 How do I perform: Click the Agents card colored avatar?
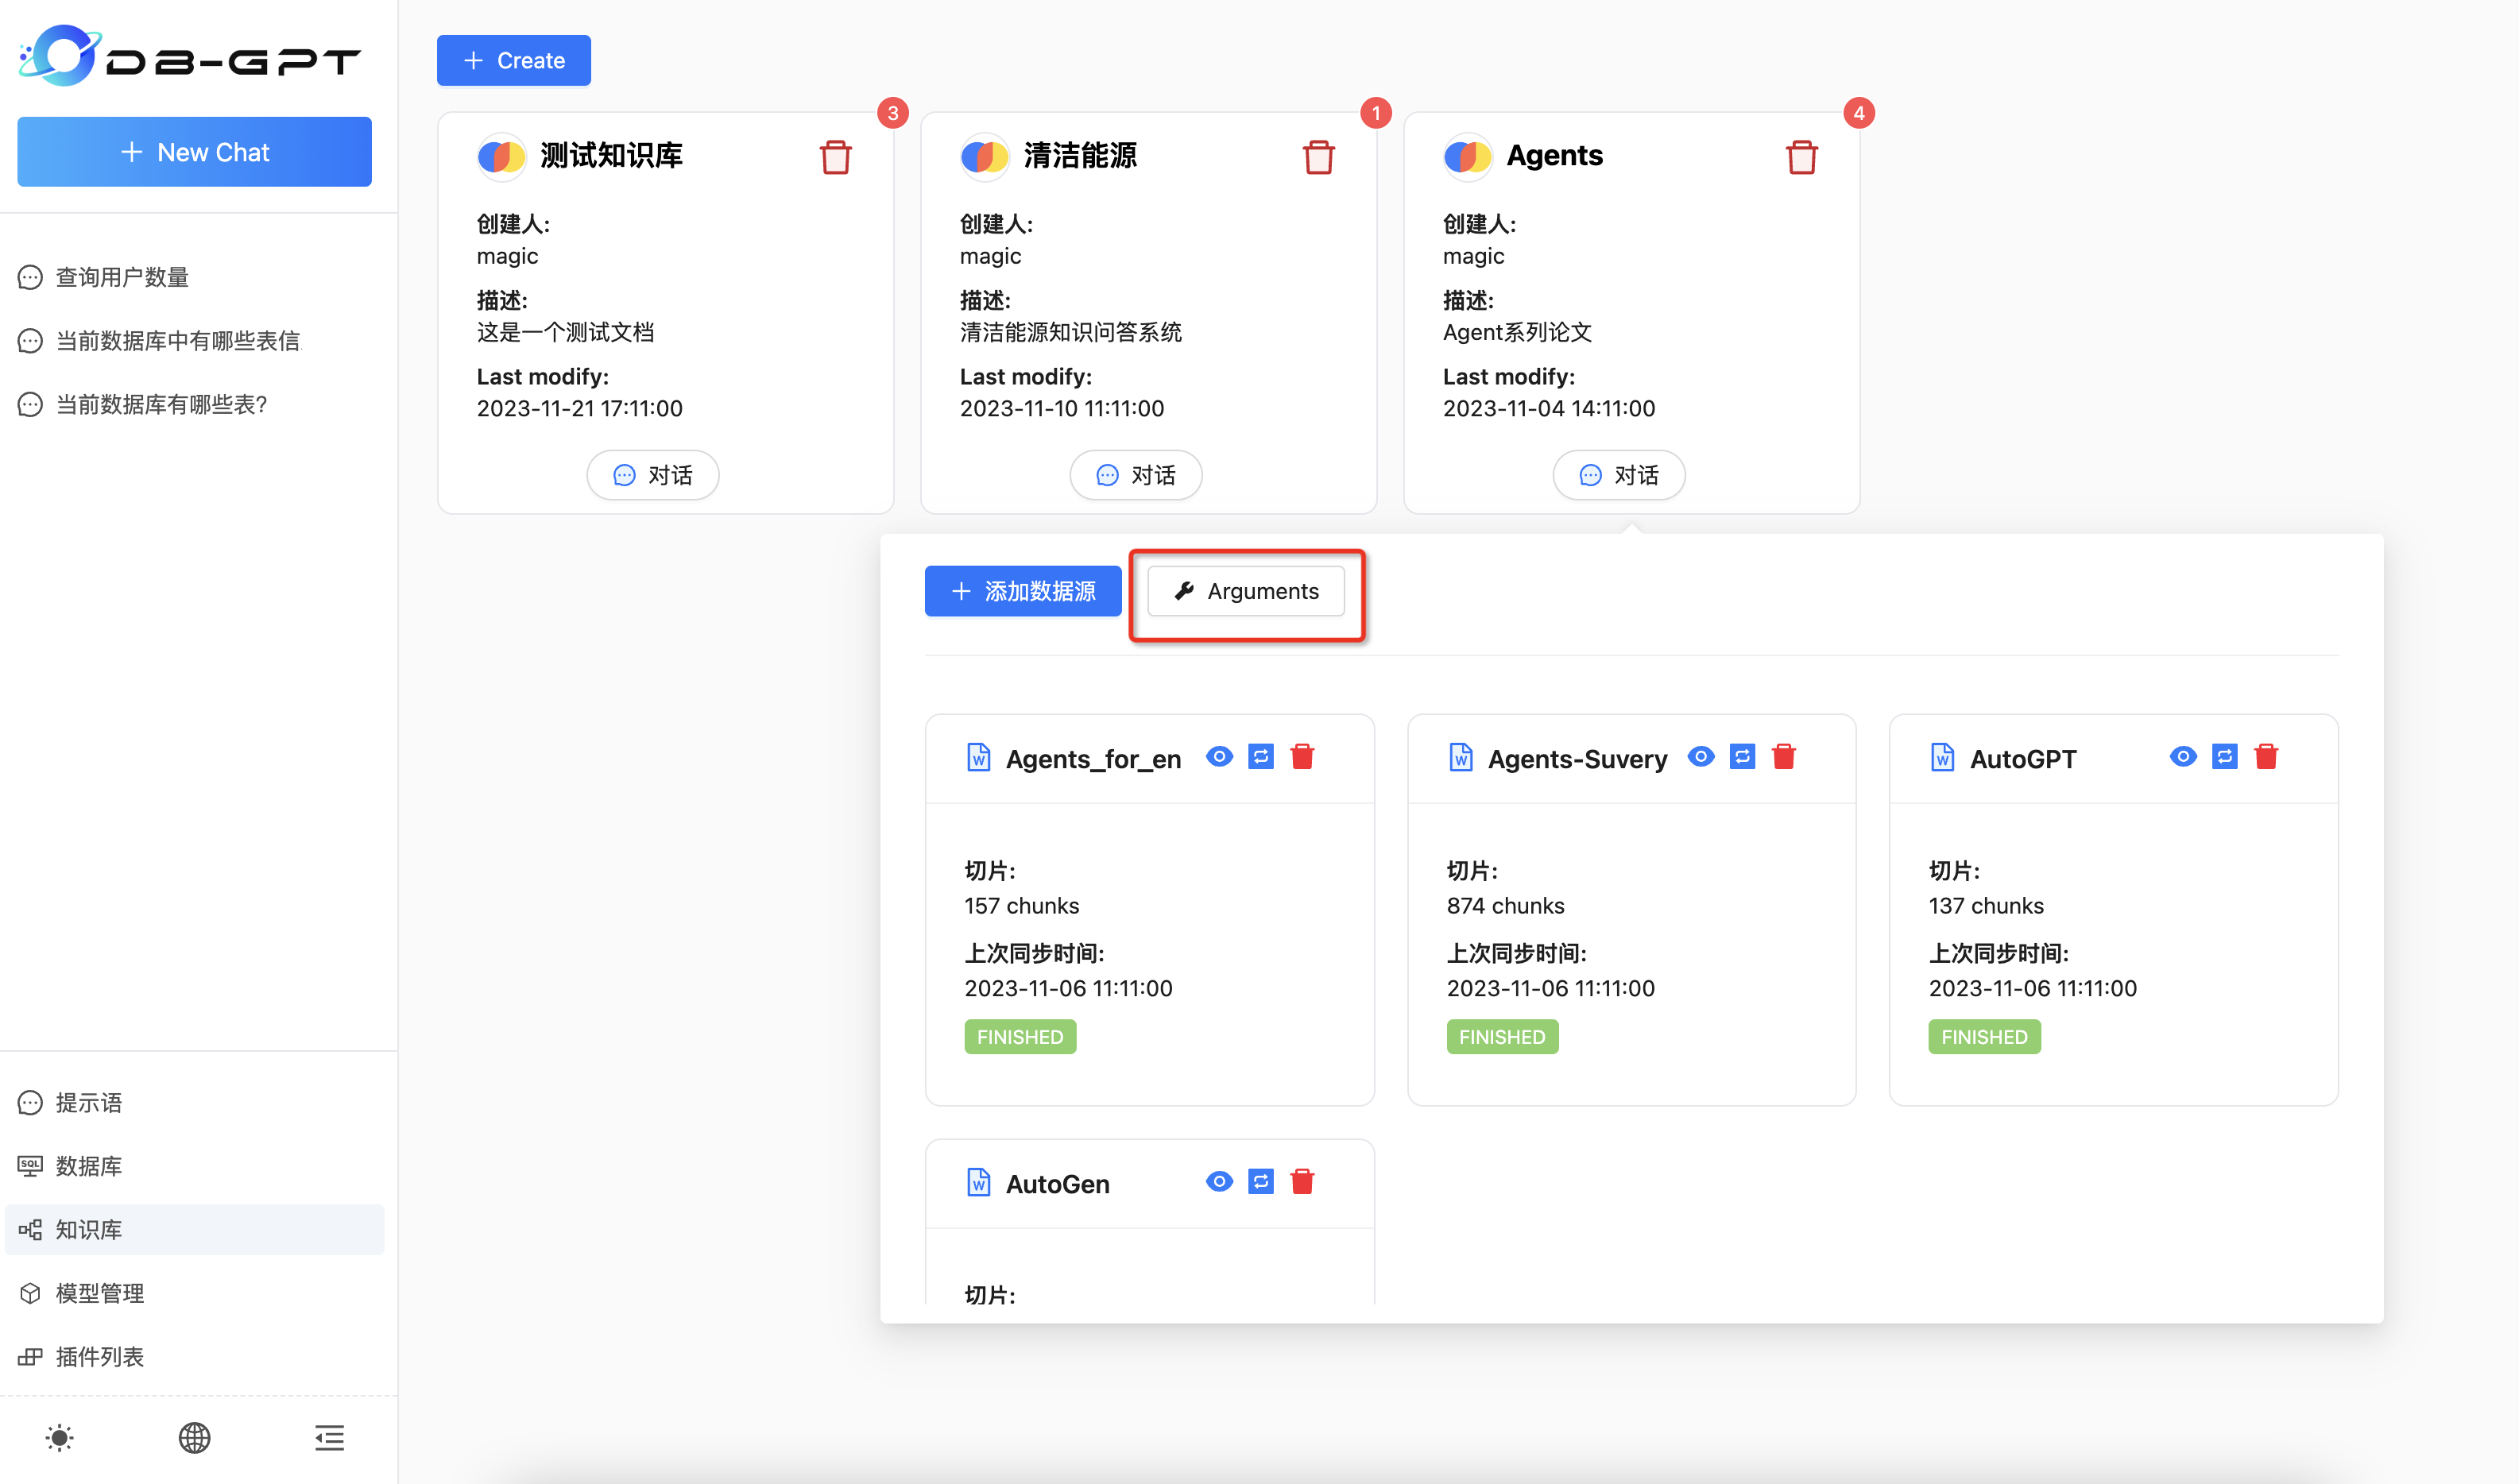(x=1466, y=156)
